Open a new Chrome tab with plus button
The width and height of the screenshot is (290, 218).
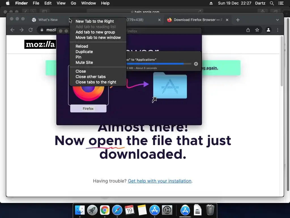tap(238, 20)
